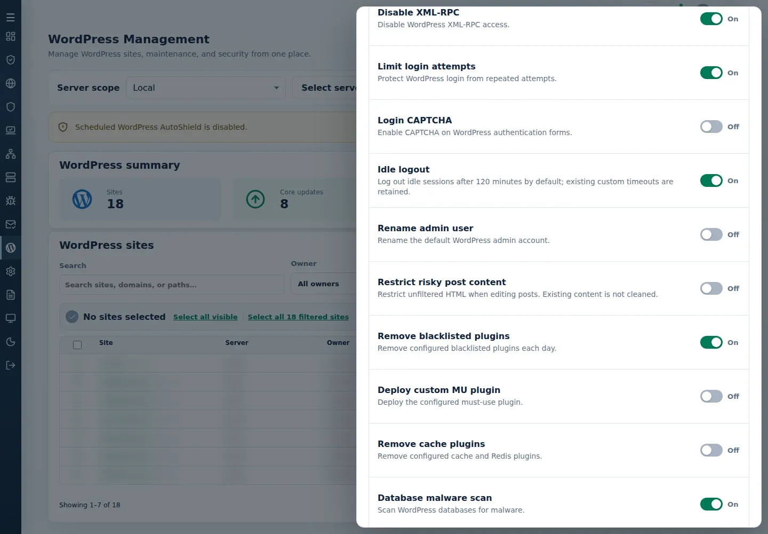Open the server racks sidebar icon
The image size is (768, 534).
pyautogui.click(x=11, y=177)
